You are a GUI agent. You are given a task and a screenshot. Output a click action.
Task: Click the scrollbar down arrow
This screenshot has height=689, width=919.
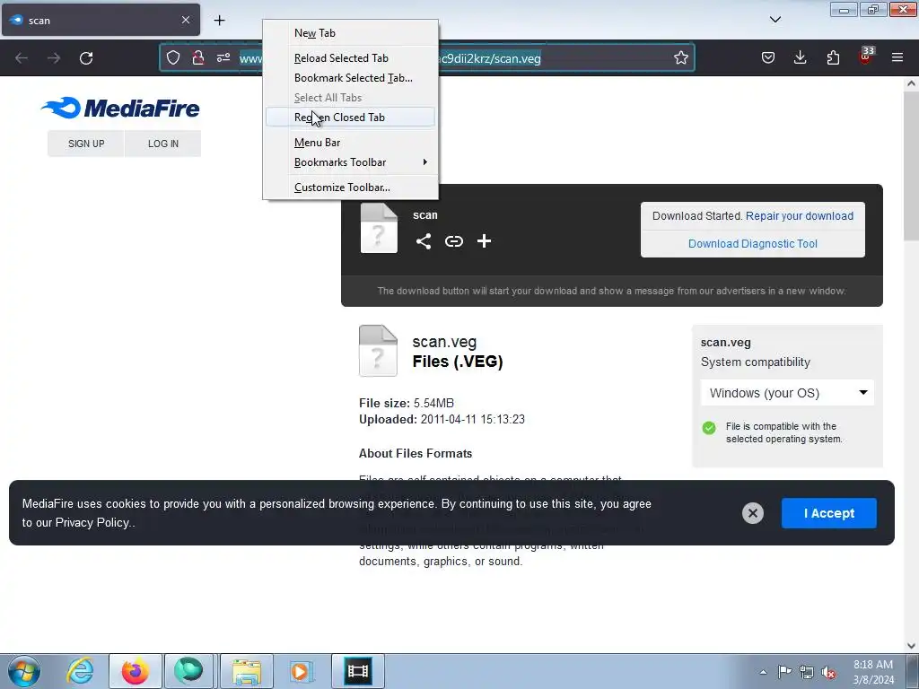click(x=911, y=646)
